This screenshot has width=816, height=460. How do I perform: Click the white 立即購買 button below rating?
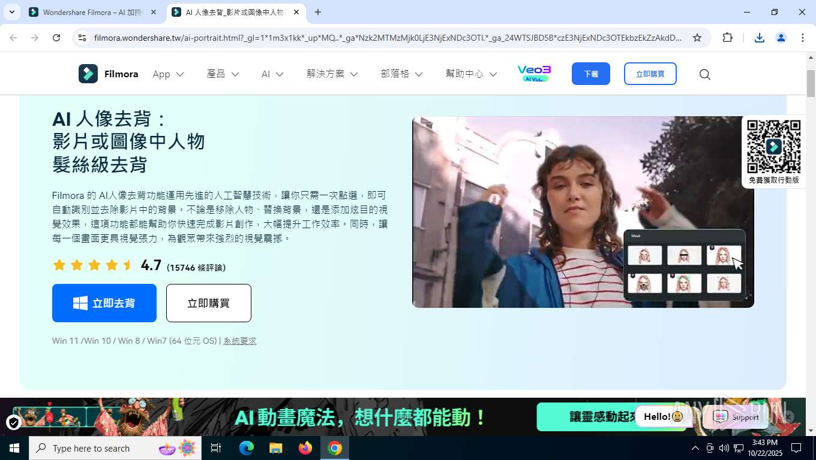click(209, 303)
